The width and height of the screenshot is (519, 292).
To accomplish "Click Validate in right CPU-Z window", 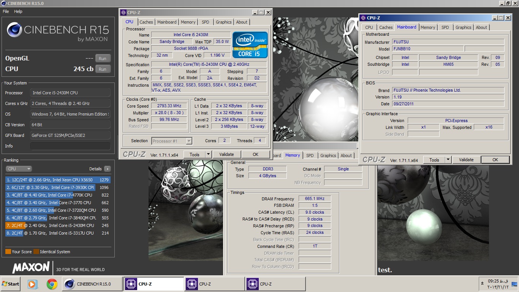I will pos(466,160).
